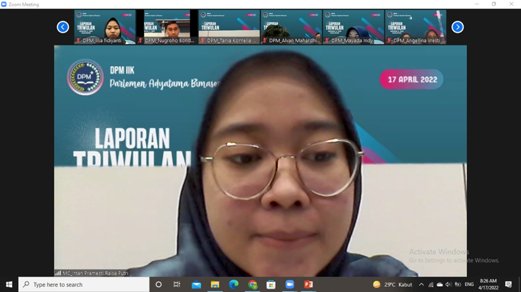Click the Task View icon
The height and width of the screenshot is (292, 521).
pos(177,284)
